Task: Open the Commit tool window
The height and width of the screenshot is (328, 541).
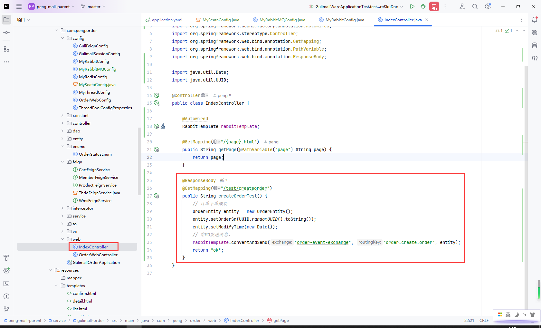Action: [x=6, y=33]
